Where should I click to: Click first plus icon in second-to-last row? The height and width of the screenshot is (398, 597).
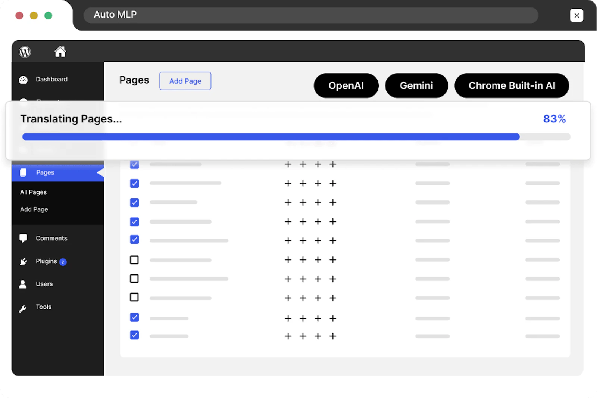[288, 318]
